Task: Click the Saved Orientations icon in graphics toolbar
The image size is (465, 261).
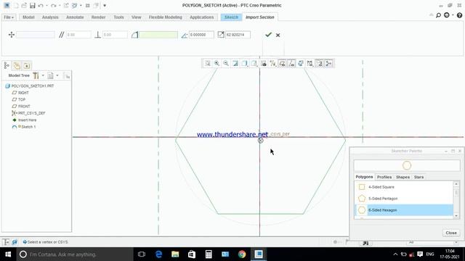Action: tap(254, 63)
